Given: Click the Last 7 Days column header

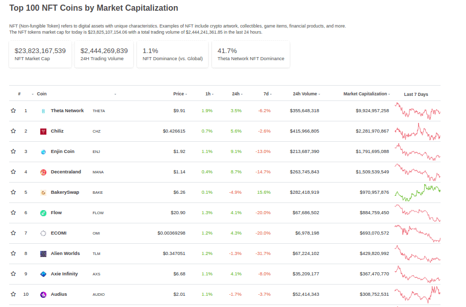Looking at the screenshot, I should coord(416,94).
